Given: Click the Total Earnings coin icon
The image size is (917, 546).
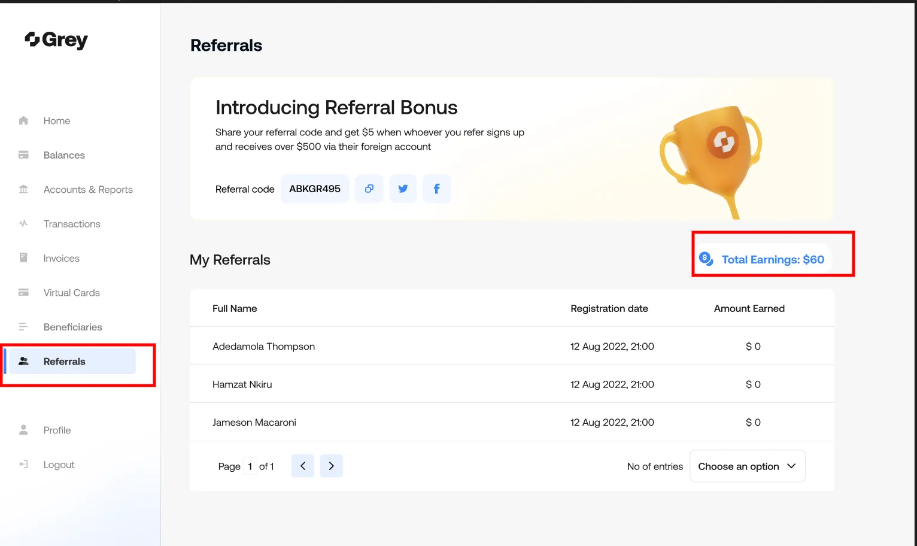Looking at the screenshot, I should pos(706,259).
